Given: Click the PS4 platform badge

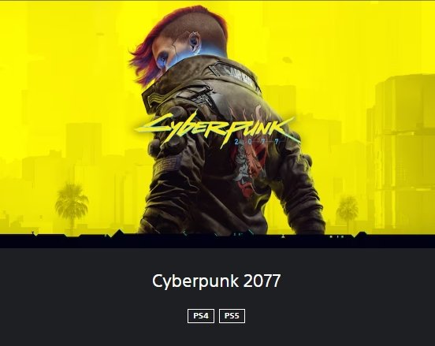Looking at the screenshot, I should (201, 316).
